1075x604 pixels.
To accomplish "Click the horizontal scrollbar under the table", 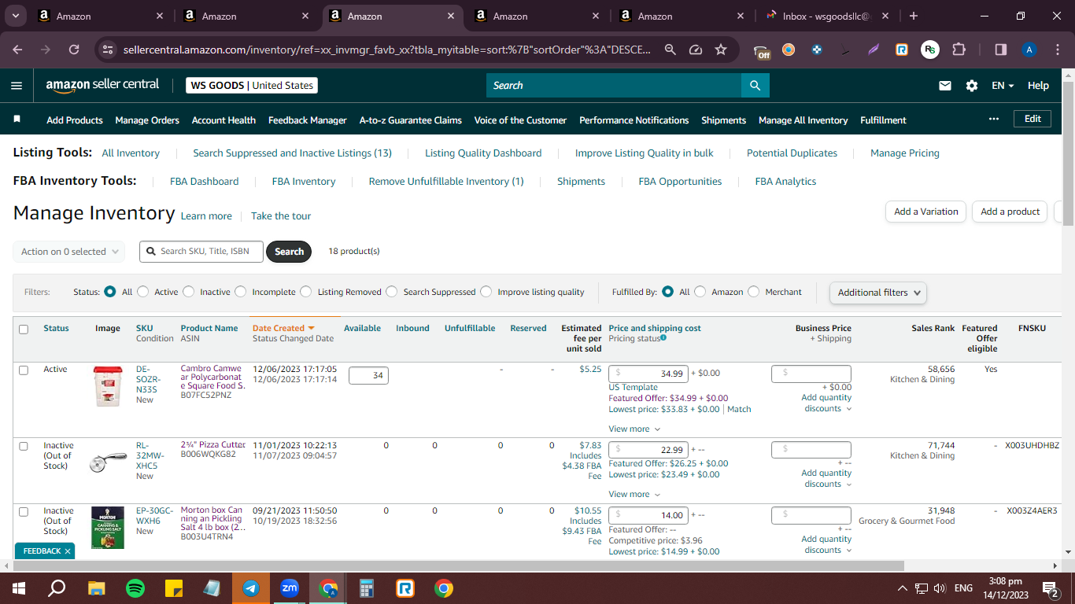I will (x=459, y=565).
